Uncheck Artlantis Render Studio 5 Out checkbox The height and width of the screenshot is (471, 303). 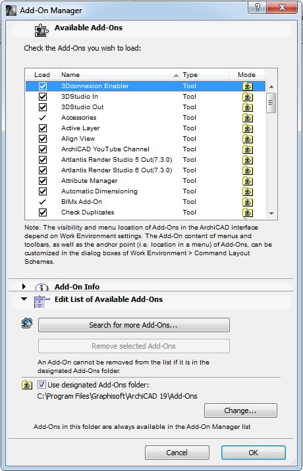tap(43, 160)
